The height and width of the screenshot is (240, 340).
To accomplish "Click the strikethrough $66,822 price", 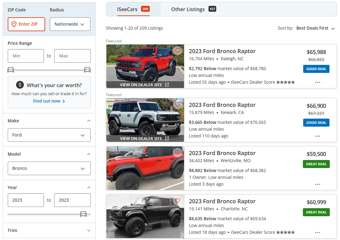I will click(316, 60).
